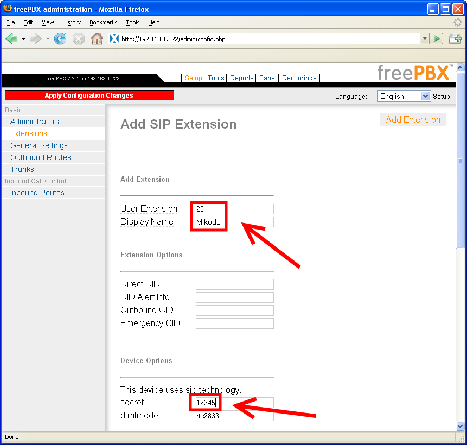Click the 'Extension Options' section heading

[x=151, y=255]
